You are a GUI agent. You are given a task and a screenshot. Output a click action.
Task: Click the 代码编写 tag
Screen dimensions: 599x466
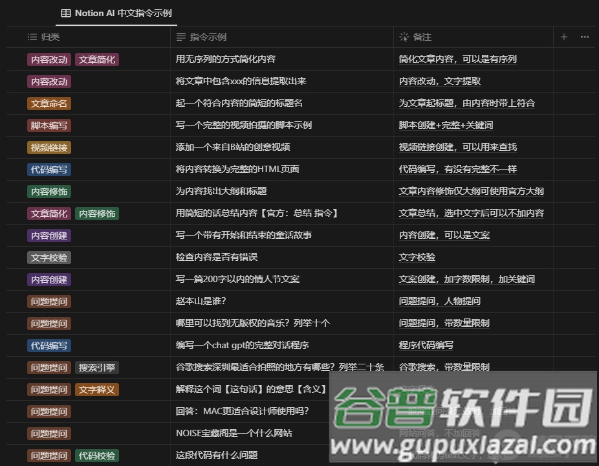49,169
